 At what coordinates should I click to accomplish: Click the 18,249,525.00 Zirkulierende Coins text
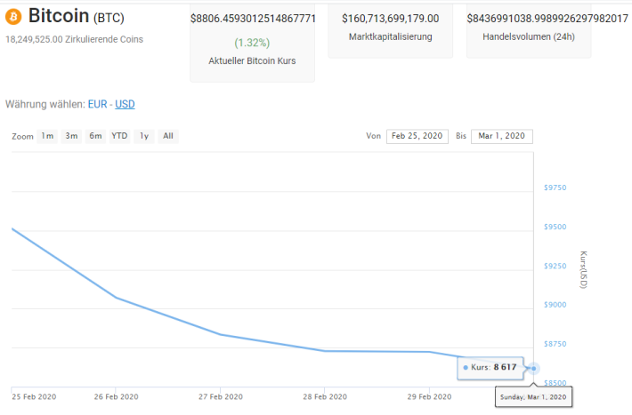[x=74, y=39]
